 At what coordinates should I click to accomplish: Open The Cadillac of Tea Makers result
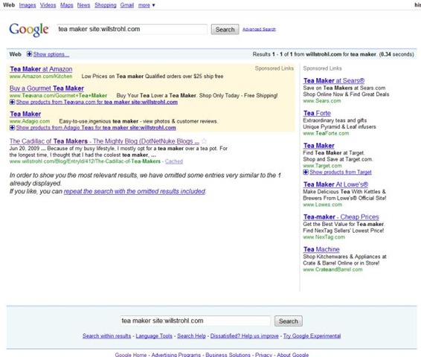[104, 141]
